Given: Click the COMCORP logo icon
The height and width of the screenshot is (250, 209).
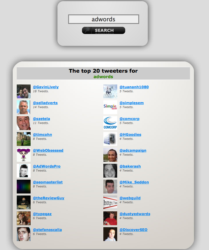Looking at the screenshot, I should tap(110, 123).
